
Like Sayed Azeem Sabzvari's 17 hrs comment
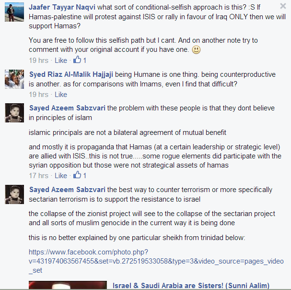[61, 176]
